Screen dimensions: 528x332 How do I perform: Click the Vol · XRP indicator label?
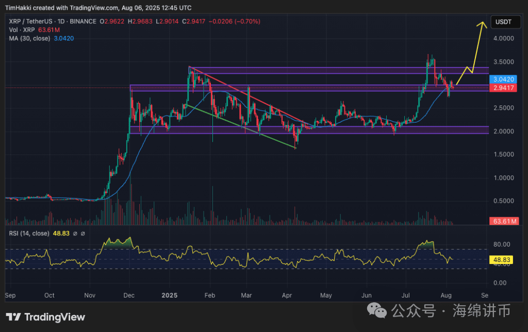click(x=22, y=30)
